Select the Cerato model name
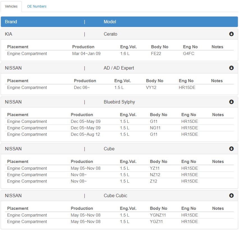 coord(110,34)
